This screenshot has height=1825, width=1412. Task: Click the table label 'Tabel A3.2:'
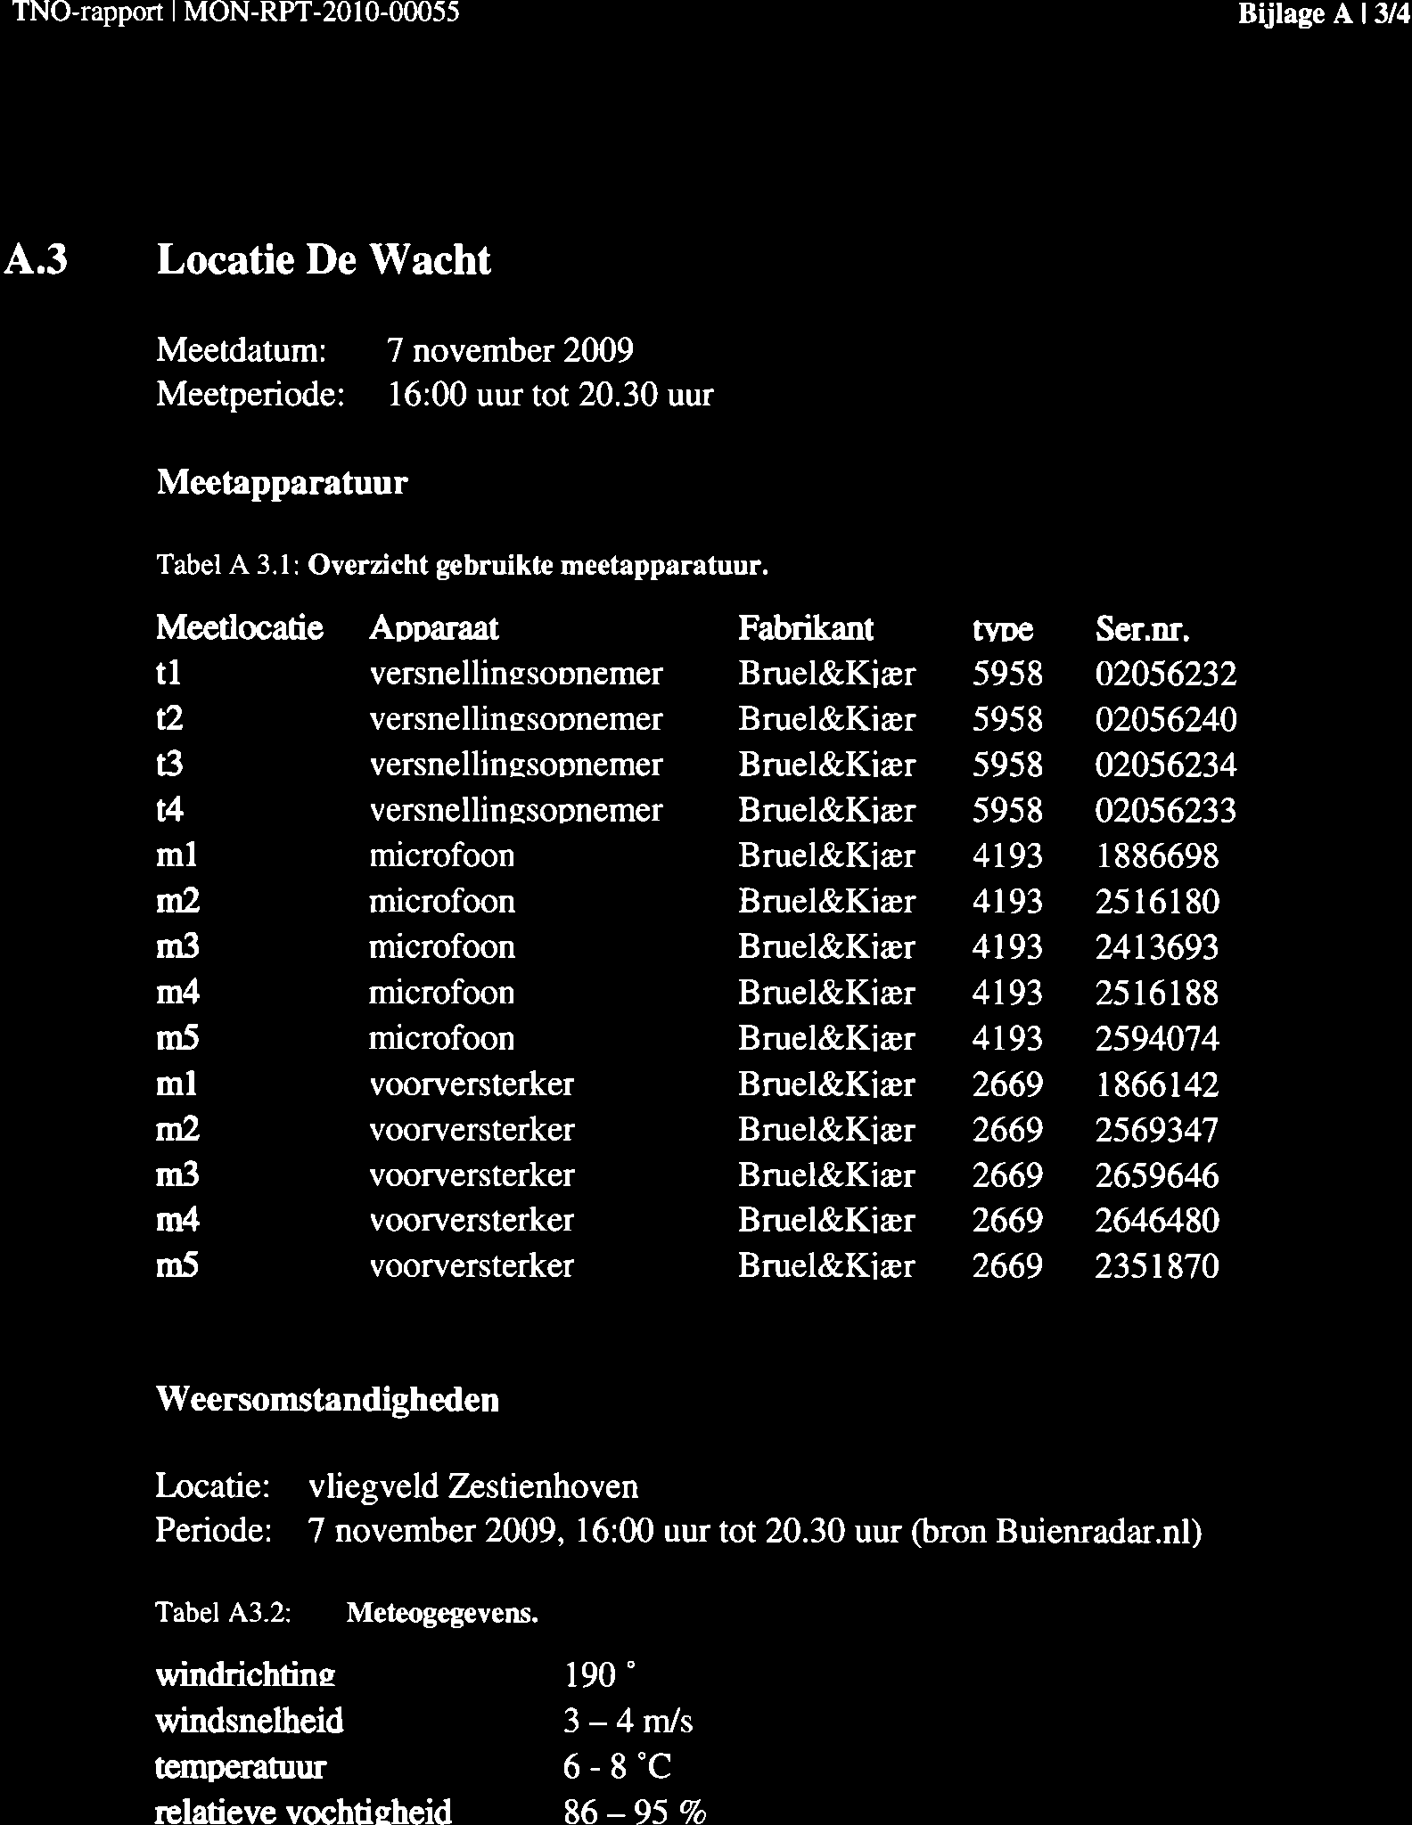click(224, 1614)
